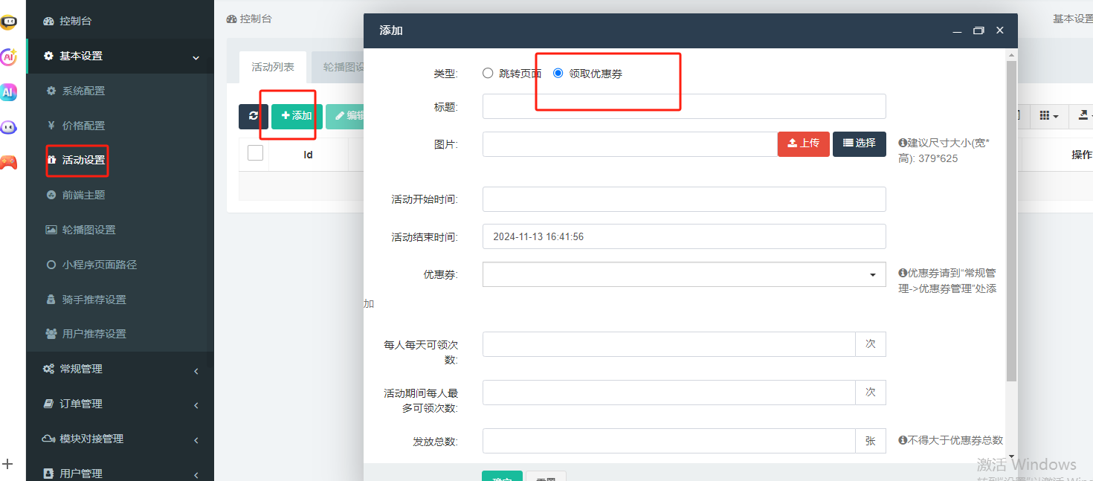This screenshot has width=1093, height=481.
Task: Click the dialog scrollbar up arrow
Action: click(x=1011, y=54)
